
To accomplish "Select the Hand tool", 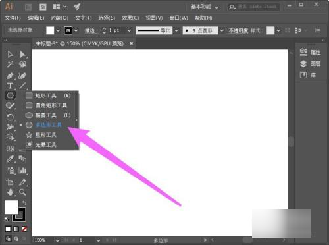I will 10,192.
